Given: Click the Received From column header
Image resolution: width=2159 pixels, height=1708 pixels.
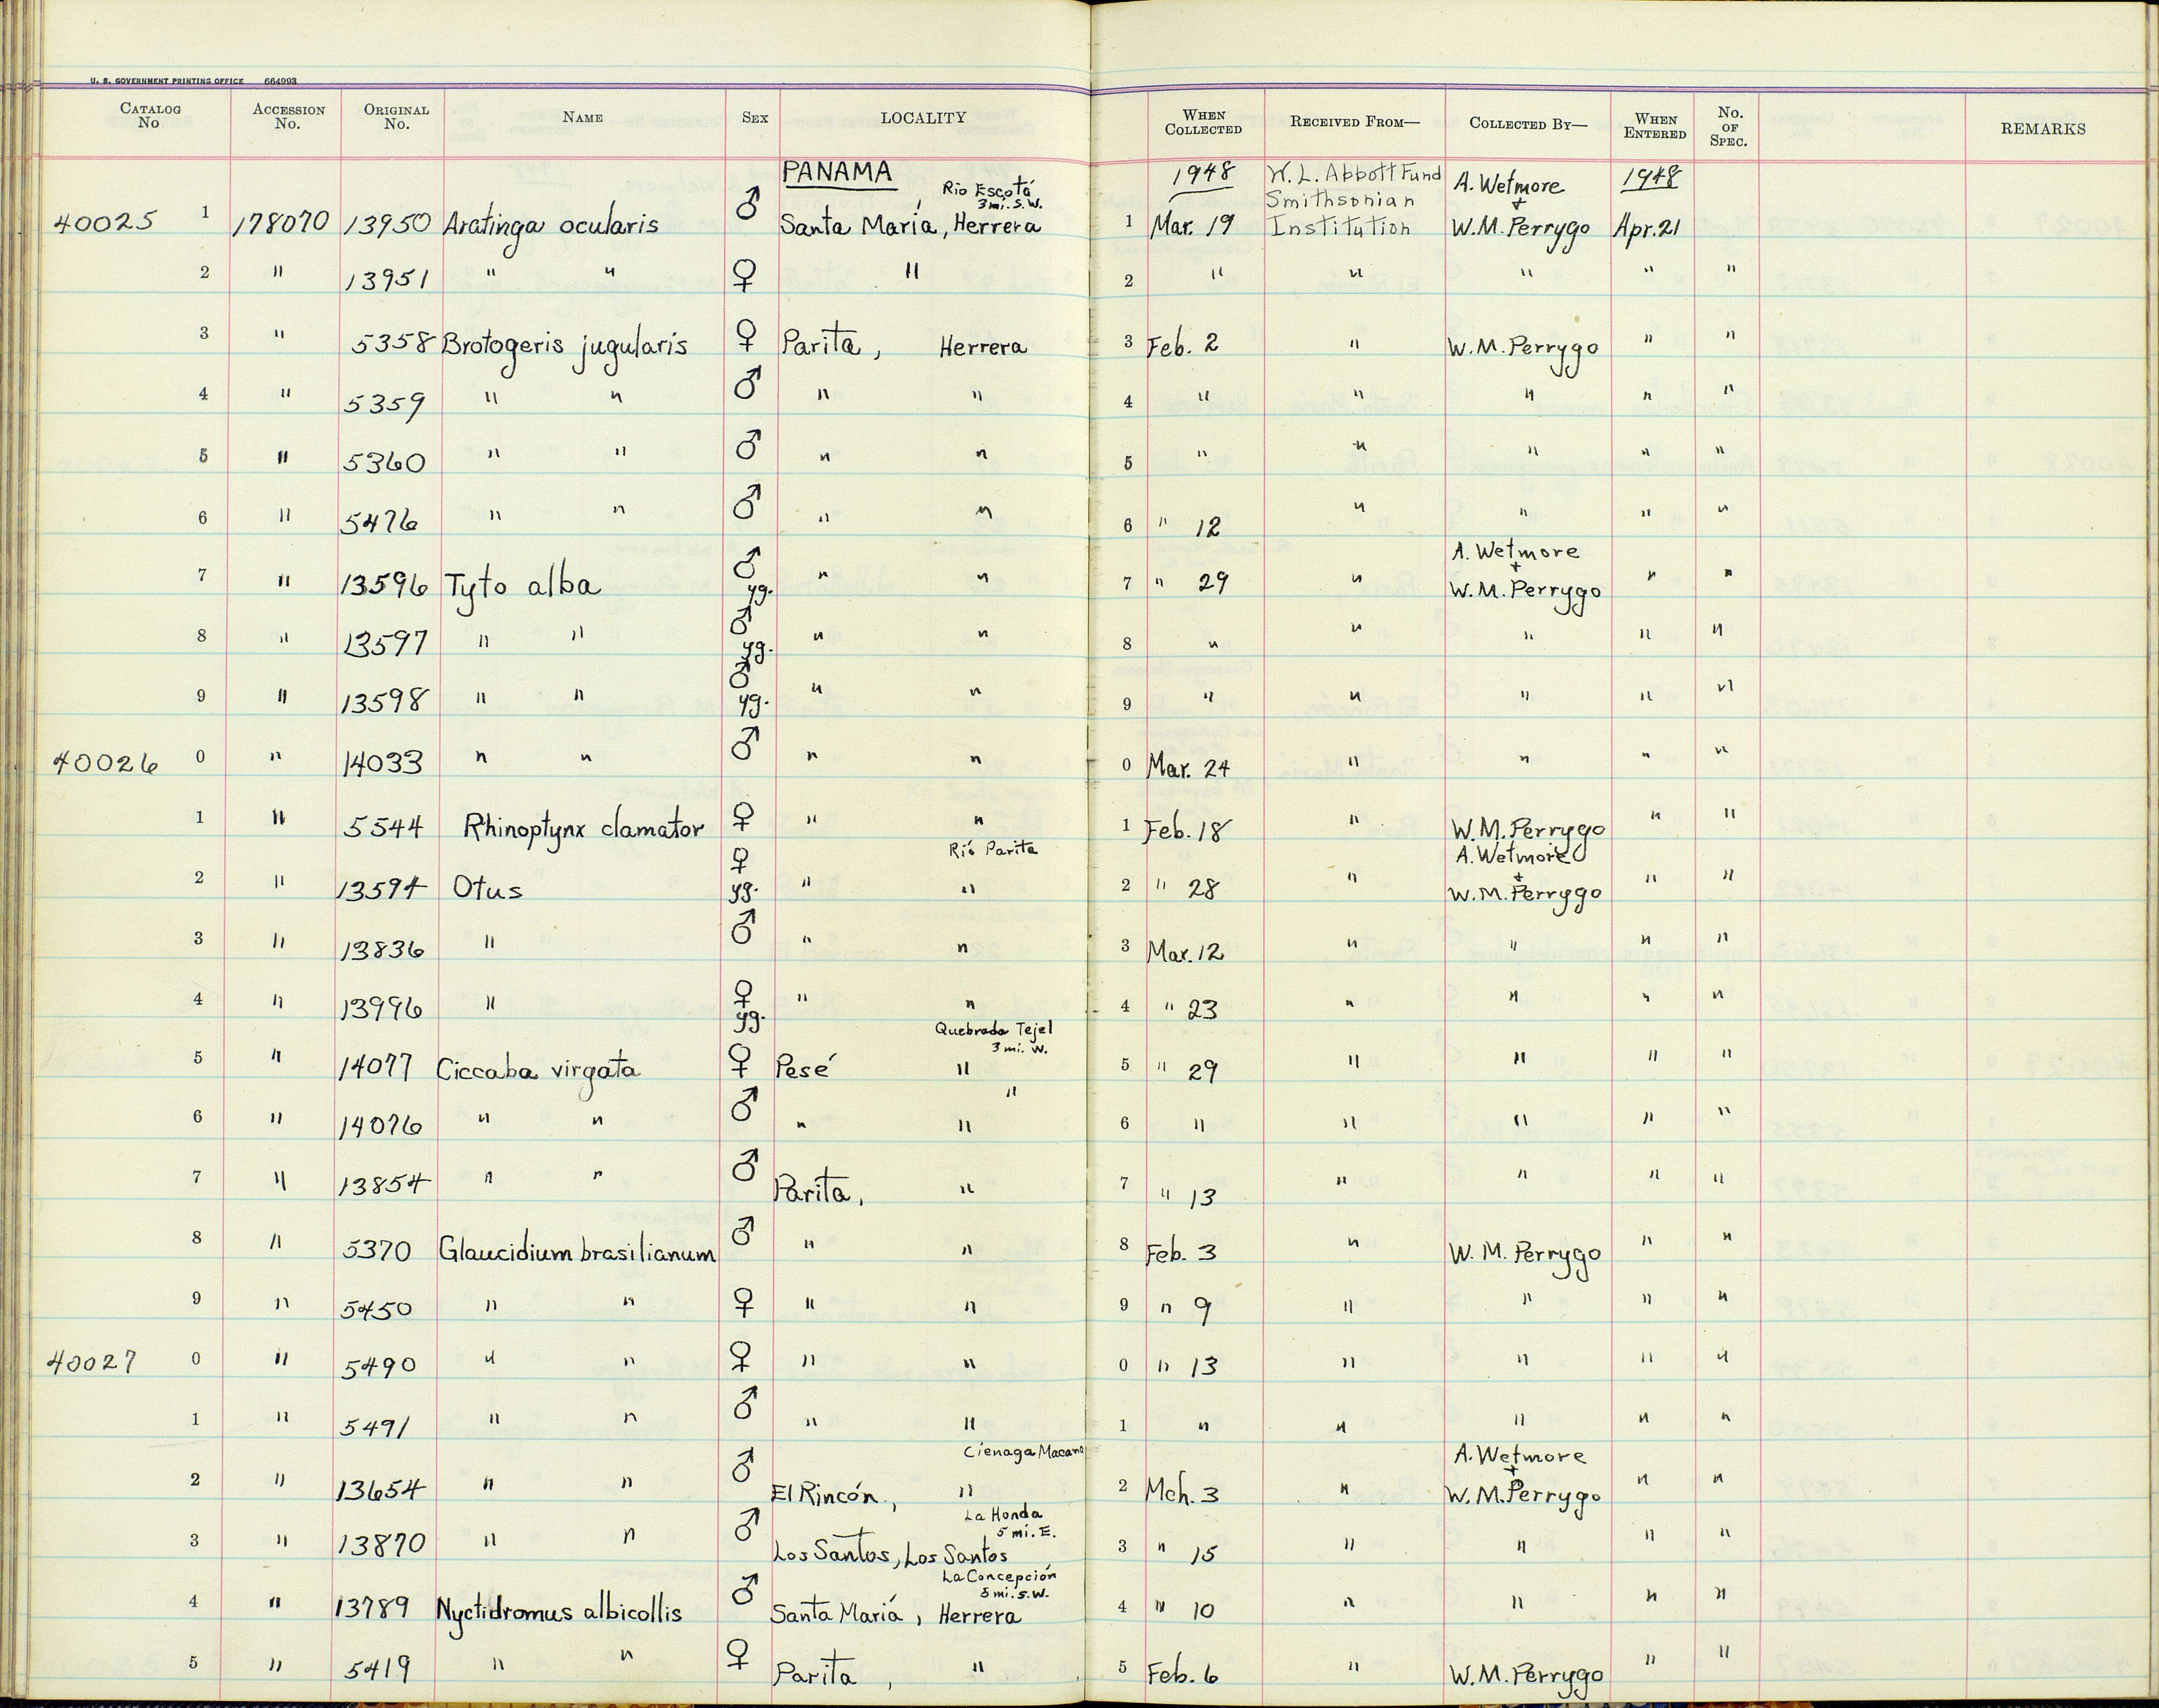Looking at the screenshot, I should (x=1354, y=122).
